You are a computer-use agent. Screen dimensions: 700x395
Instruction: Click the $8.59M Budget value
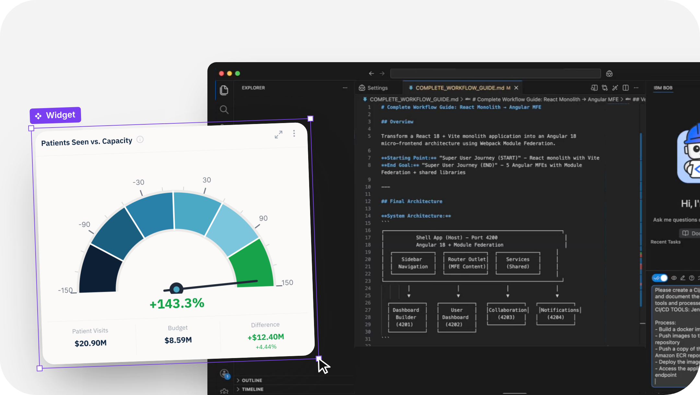point(178,340)
